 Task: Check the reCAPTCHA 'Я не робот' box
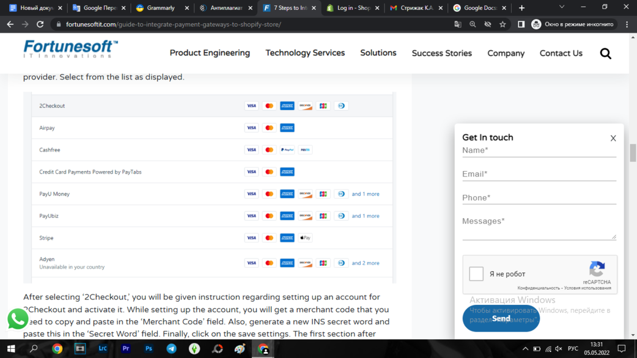tap(476, 274)
